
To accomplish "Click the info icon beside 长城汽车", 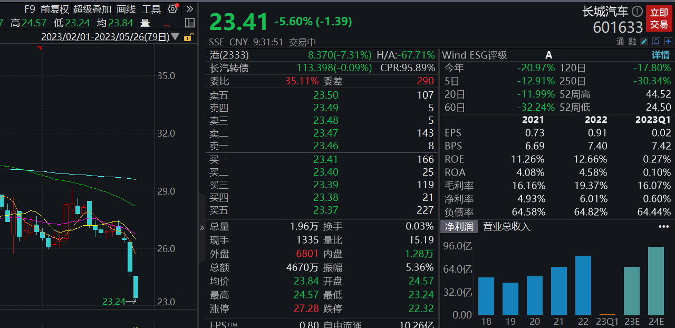I will (x=637, y=12).
